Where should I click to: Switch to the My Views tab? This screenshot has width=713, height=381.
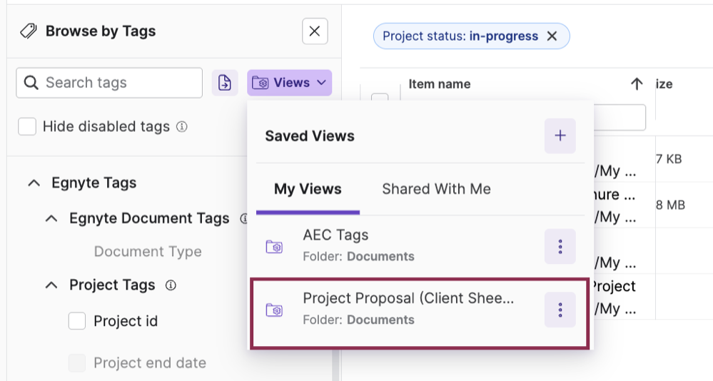[x=308, y=189]
